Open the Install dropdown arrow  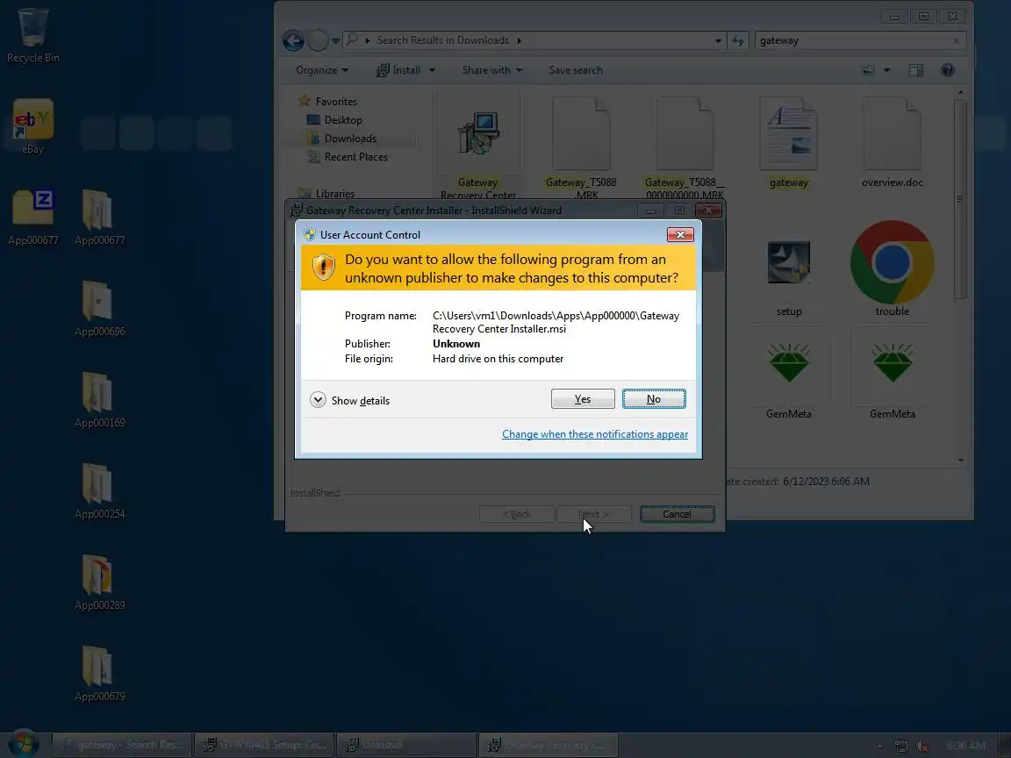[432, 70]
